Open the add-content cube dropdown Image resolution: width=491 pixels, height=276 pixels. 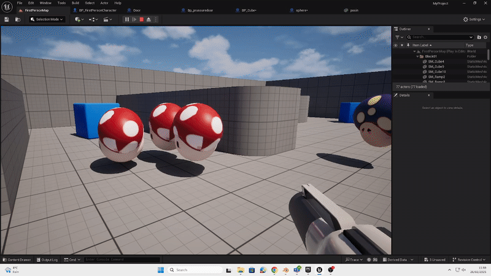point(79,20)
